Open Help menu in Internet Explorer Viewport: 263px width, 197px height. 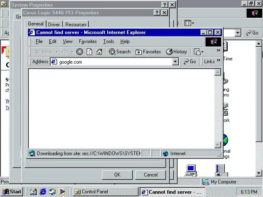click(125, 41)
